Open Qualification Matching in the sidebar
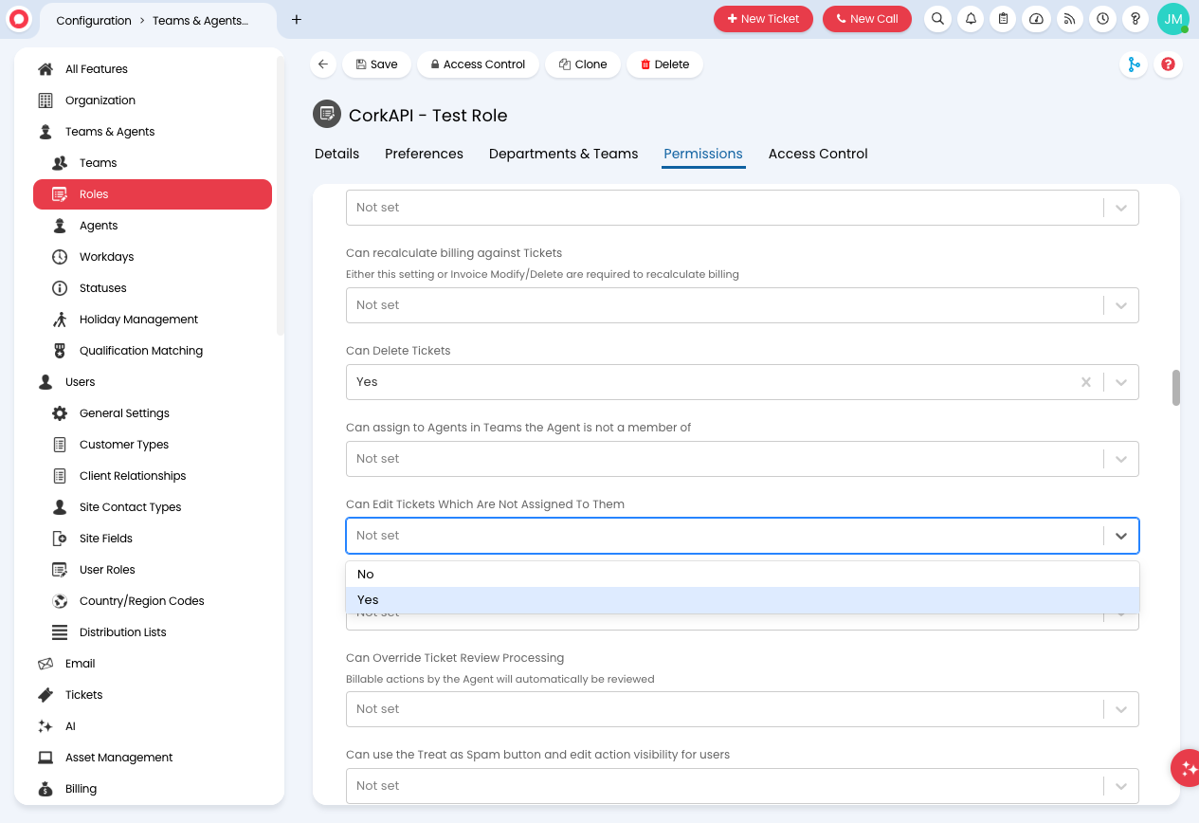The image size is (1199, 823). 141,351
